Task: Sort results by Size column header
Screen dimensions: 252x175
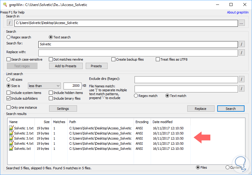Action: point(43,122)
